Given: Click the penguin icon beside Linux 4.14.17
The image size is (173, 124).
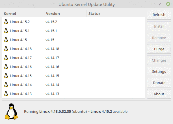Looking at the screenshot, I should point(6,58).
